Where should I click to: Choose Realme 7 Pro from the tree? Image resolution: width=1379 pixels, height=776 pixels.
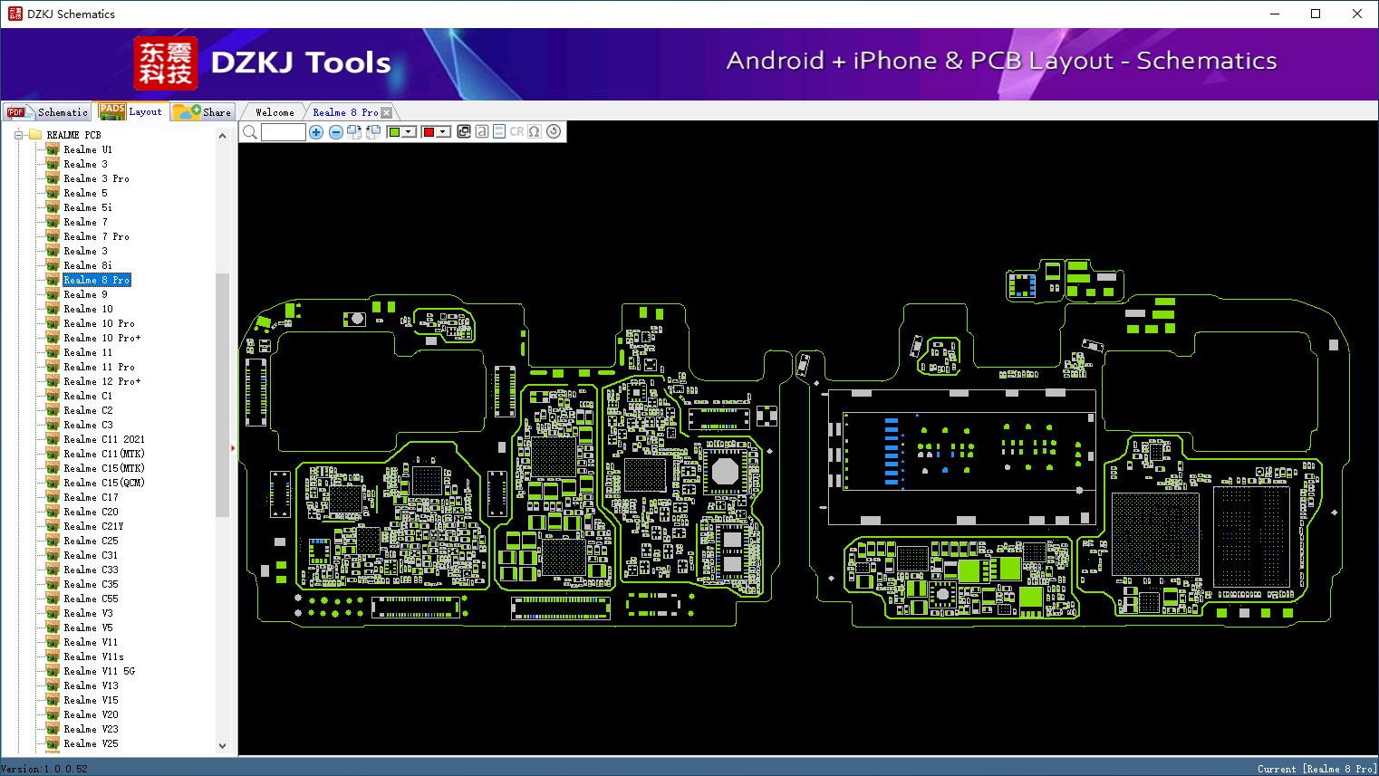(x=96, y=236)
